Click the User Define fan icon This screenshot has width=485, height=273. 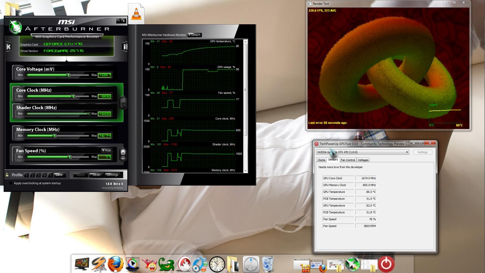tap(123, 154)
